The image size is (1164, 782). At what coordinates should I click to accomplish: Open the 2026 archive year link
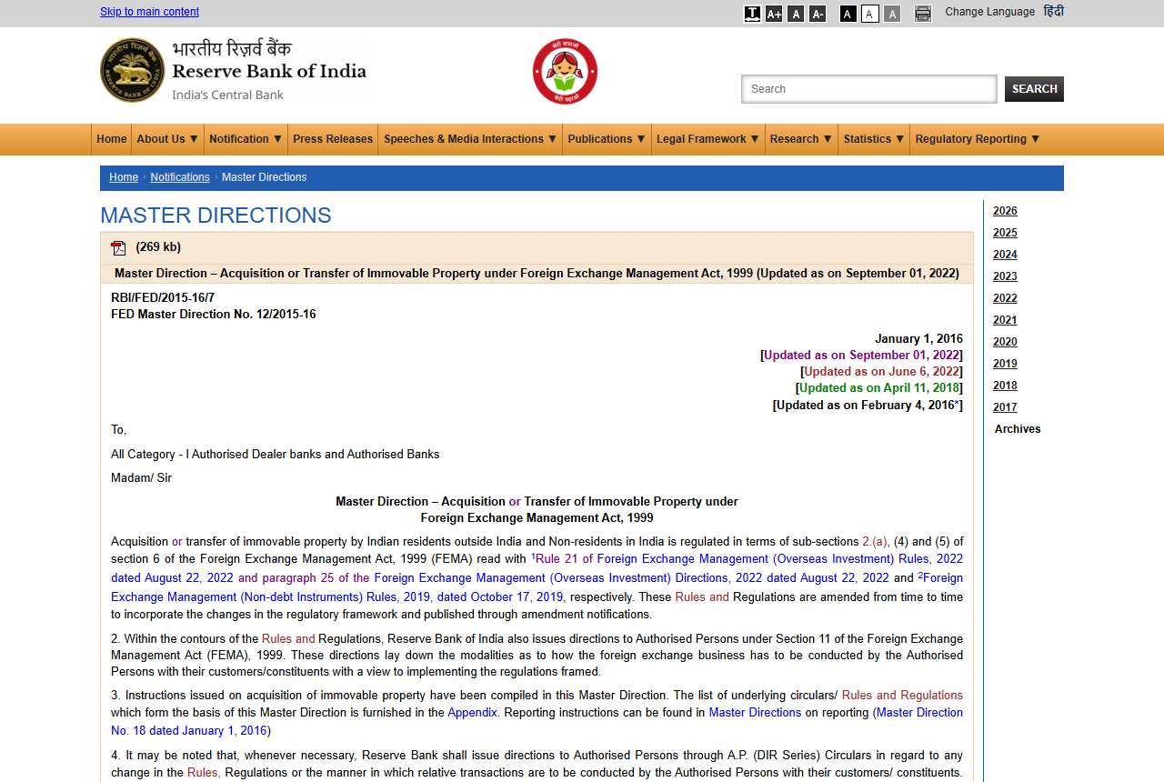pyautogui.click(x=1005, y=211)
